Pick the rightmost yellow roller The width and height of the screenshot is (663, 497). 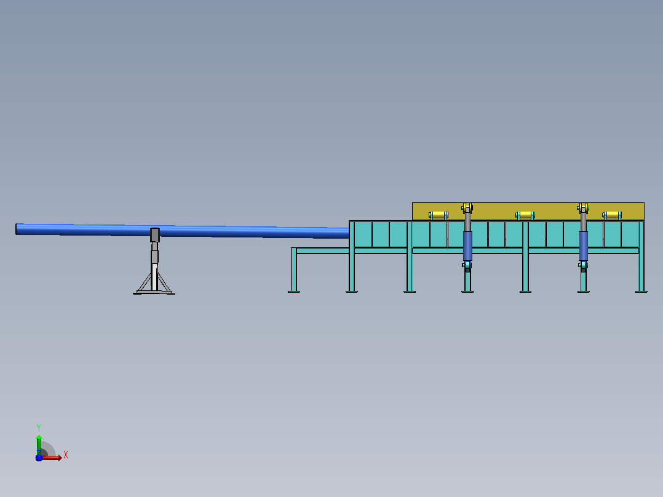coord(612,215)
